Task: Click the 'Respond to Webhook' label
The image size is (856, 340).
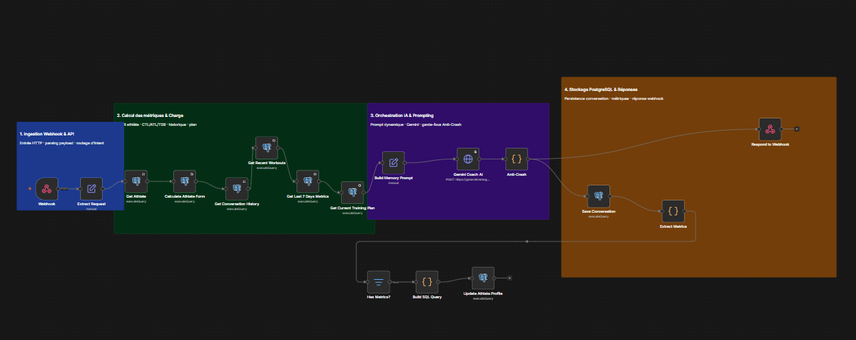Action: (x=770, y=144)
